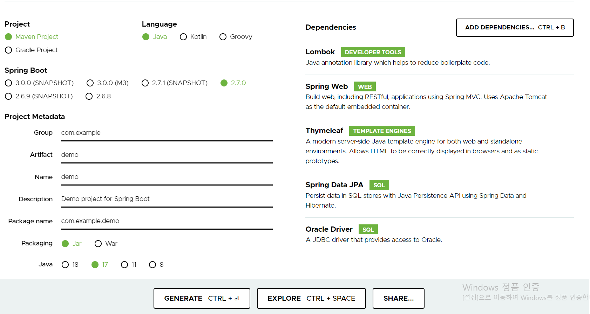The height and width of the screenshot is (314, 590).
Task: Focus the Description input field
Action: (x=167, y=199)
